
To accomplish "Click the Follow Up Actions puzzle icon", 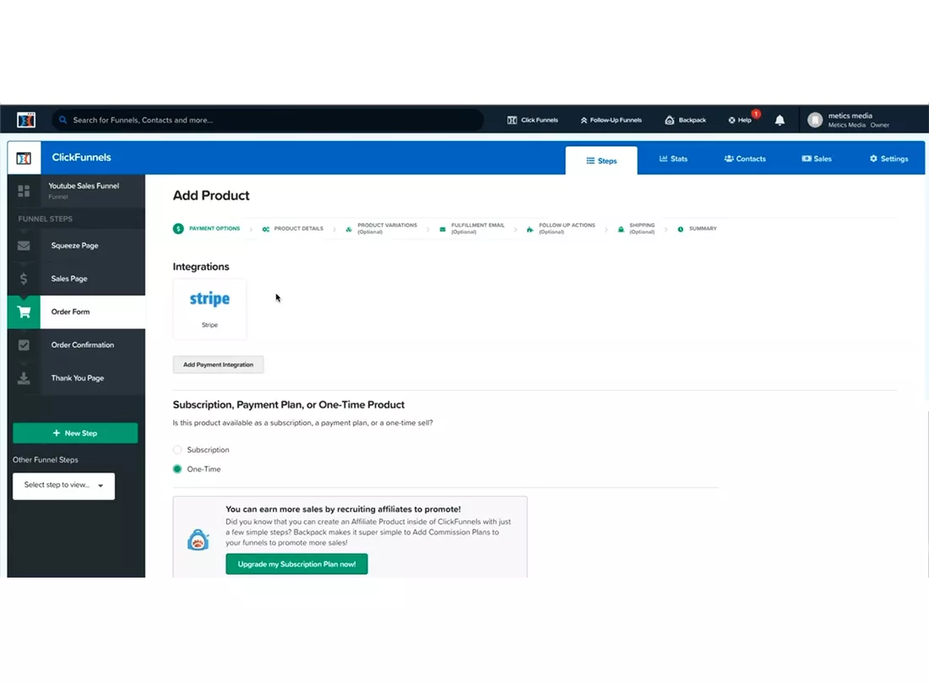I will pos(530,229).
